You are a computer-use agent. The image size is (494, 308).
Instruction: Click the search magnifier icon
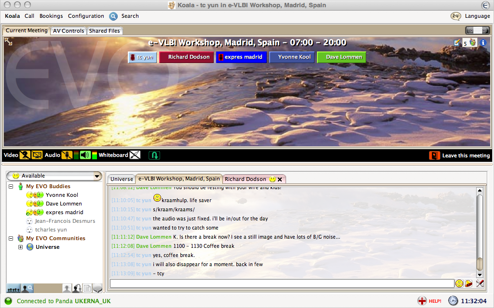(x=113, y=16)
